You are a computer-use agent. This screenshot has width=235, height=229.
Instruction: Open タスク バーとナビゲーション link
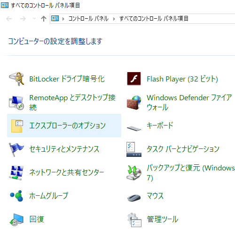[183, 149]
